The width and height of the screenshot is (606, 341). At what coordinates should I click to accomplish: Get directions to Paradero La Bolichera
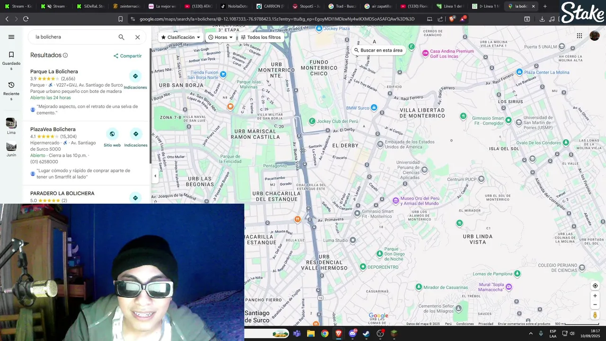tap(135, 198)
